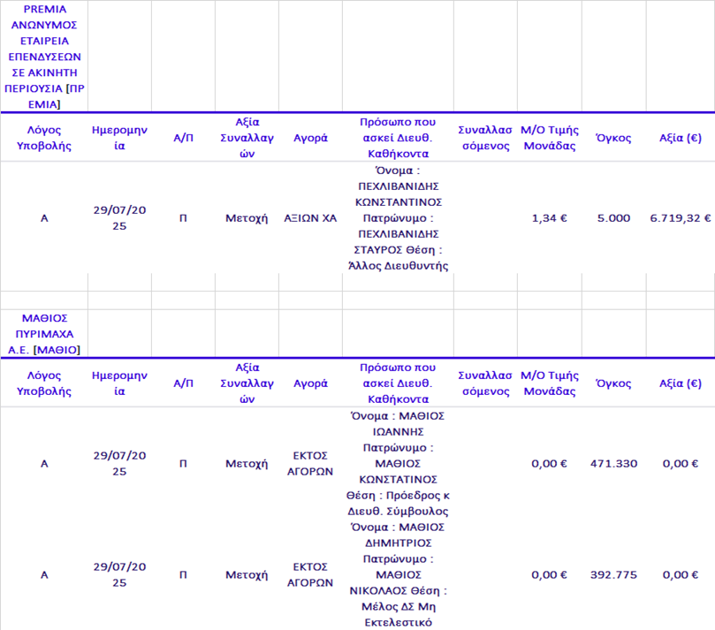The width and height of the screenshot is (715, 630).
Task: Click the date 29/07/2025 in the PREMIA row
Action: (119, 218)
